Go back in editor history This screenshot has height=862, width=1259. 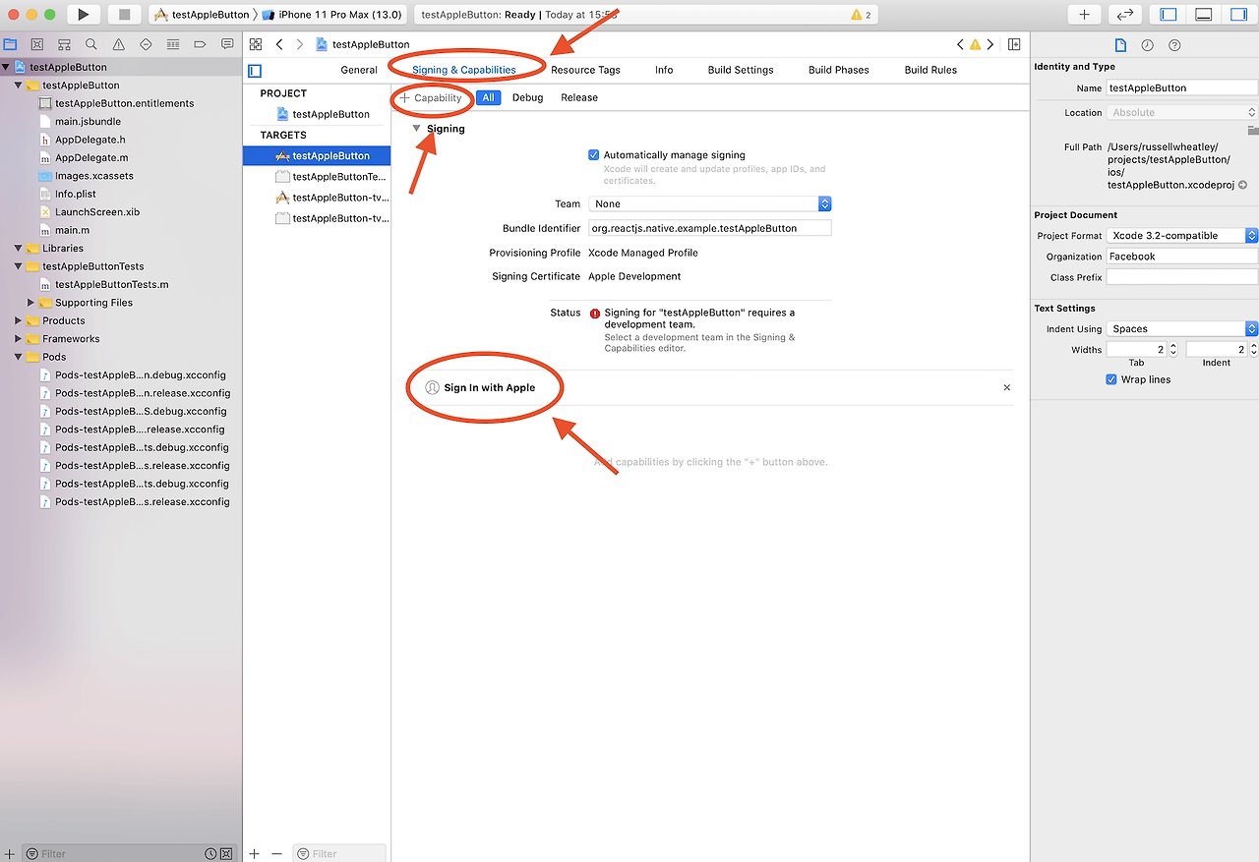(x=279, y=44)
